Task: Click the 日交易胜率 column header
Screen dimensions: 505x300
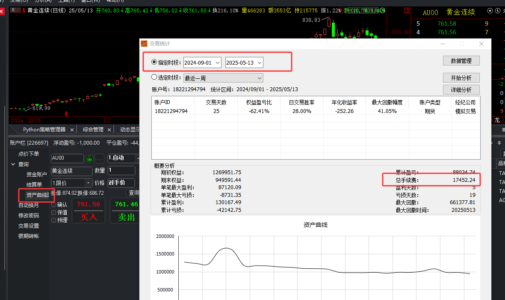Action: point(301,102)
